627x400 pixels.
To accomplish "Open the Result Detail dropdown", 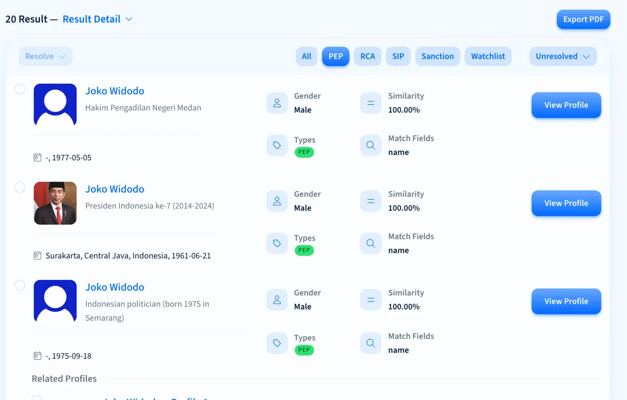I will coord(98,19).
